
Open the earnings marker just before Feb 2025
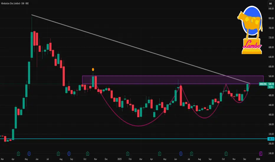click(x=128, y=153)
